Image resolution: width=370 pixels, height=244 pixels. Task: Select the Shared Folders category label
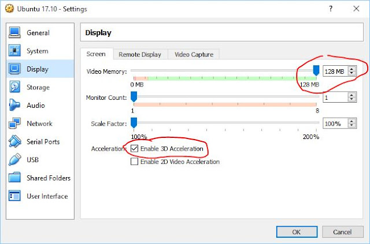(x=49, y=178)
